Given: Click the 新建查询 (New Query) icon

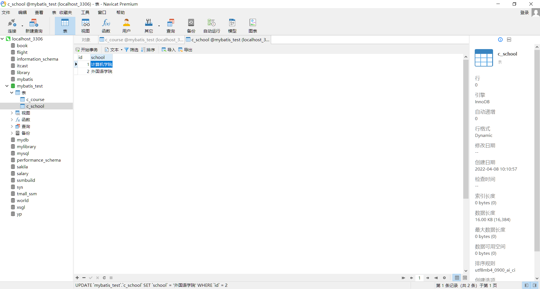Looking at the screenshot, I should [x=34, y=26].
